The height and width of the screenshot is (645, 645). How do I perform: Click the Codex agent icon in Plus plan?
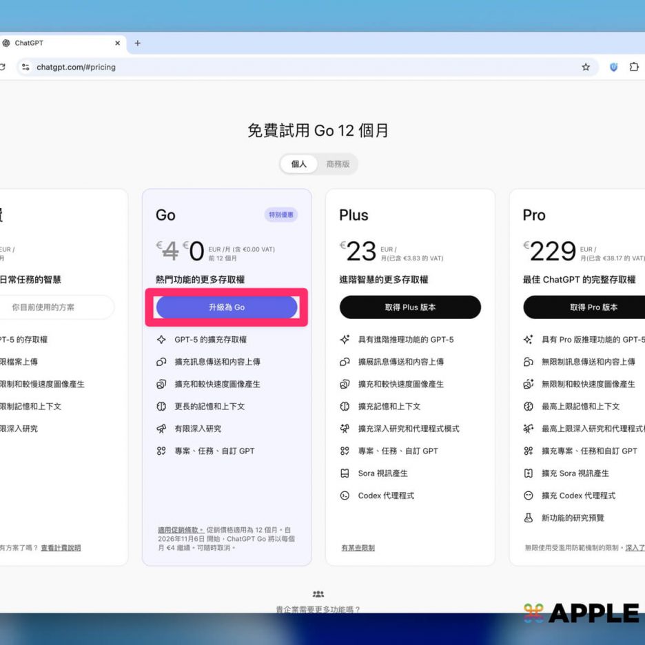[345, 495]
